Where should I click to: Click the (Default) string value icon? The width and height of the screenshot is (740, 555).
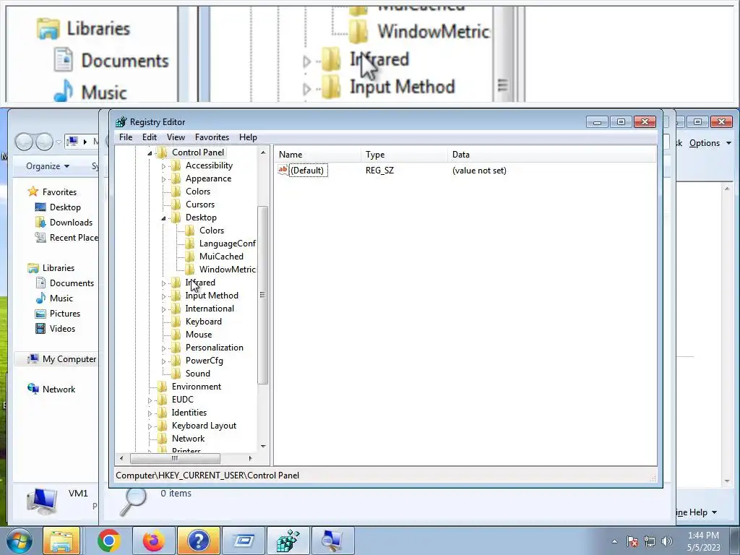click(x=283, y=170)
